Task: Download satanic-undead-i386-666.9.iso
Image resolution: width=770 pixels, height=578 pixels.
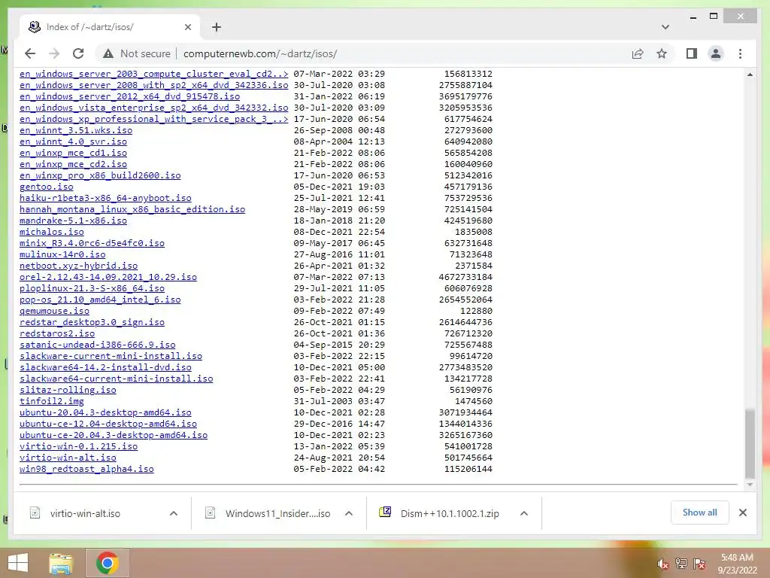Action: pyautogui.click(x=97, y=345)
